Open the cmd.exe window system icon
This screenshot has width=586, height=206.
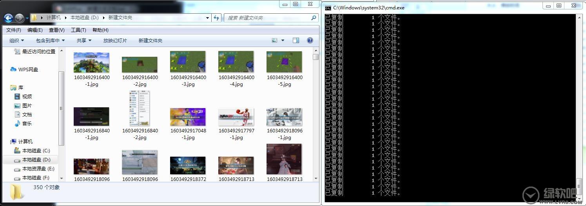(328, 7)
